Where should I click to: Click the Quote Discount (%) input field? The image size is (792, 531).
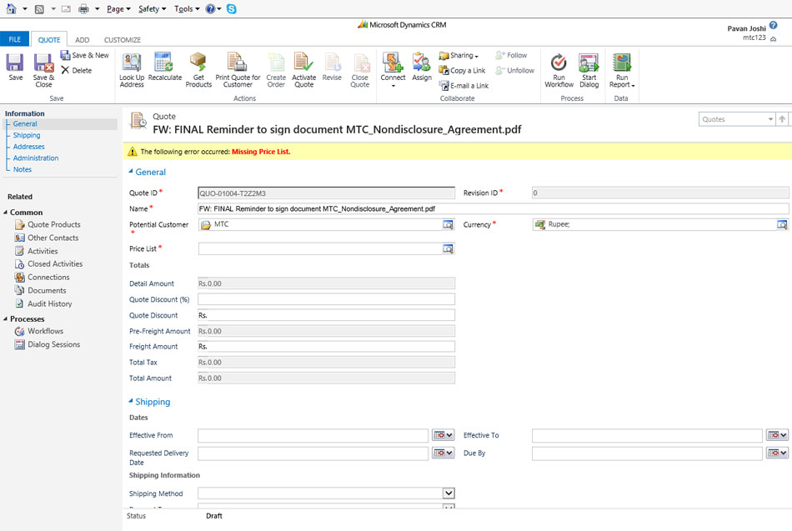[x=326, y=299]
